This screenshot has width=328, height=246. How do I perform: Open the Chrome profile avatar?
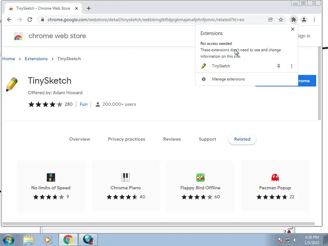(x=304, y=20)
